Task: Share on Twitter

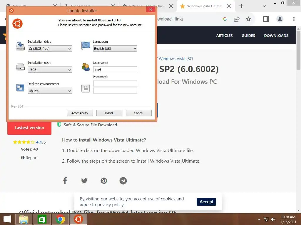Action: [84, 180]
